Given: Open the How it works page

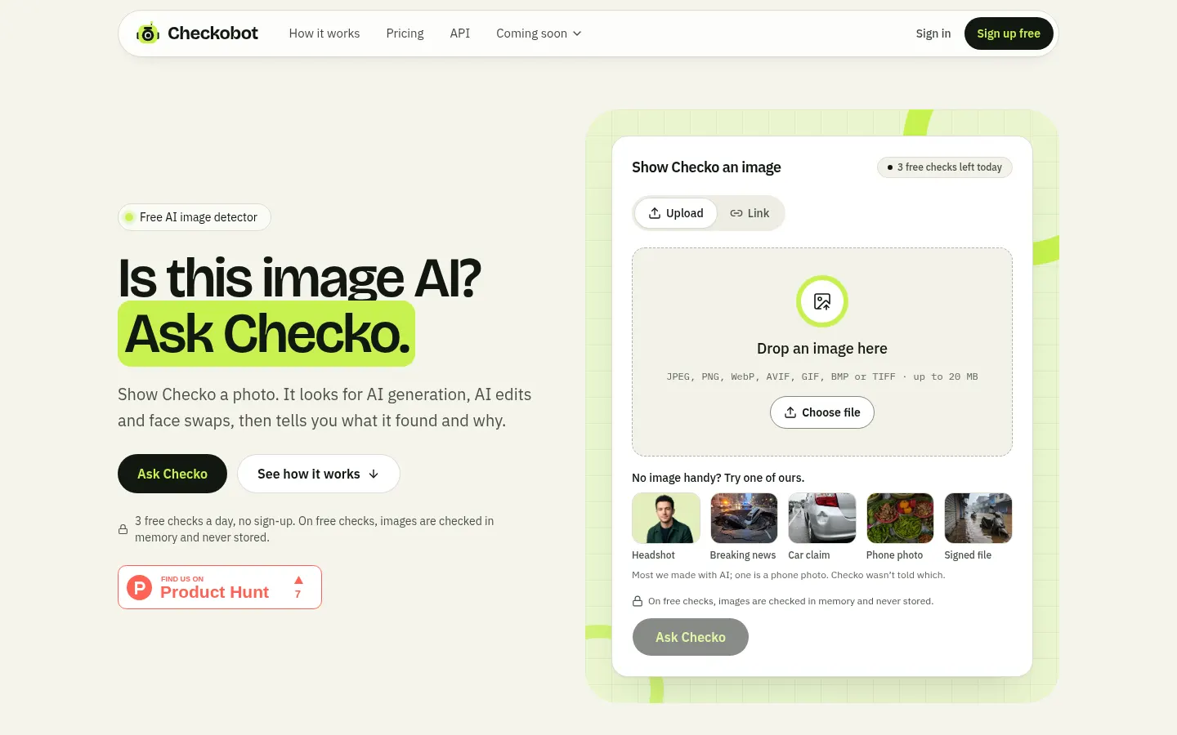Looking at the screenshot, I should (324, 33).
